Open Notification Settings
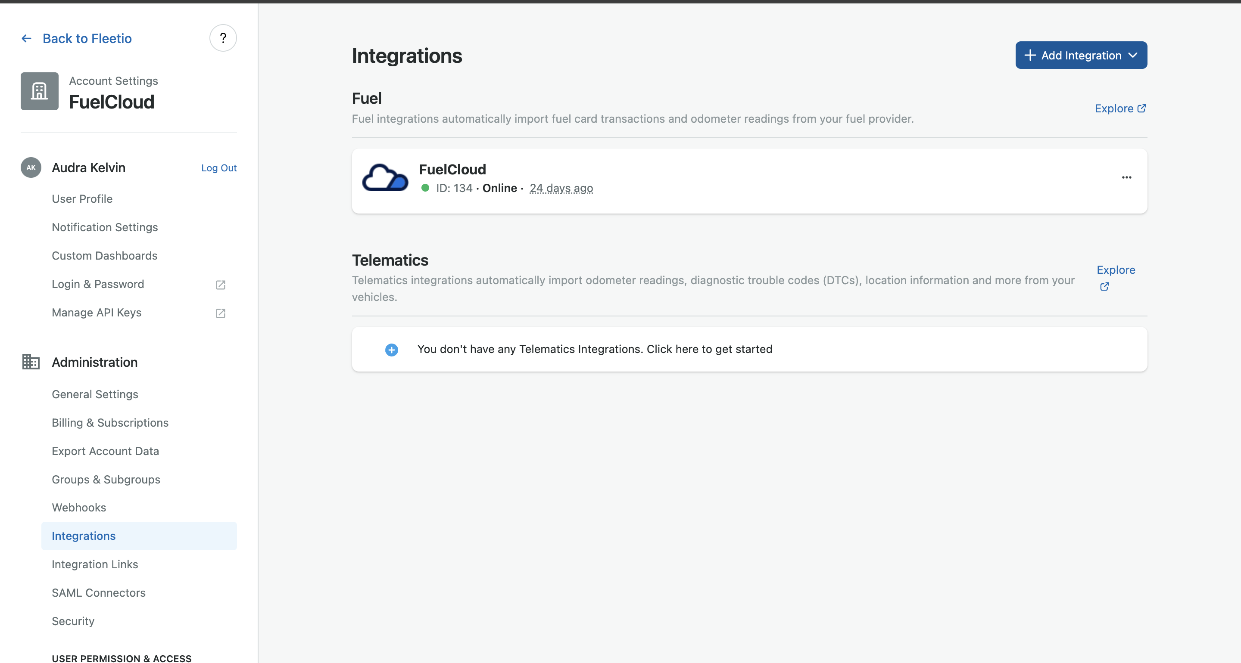This screenshot has width=1241, height=663. coord(105,227)
